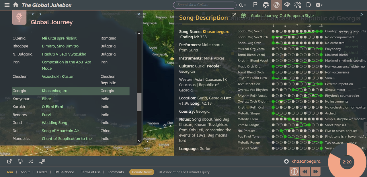The height and width of the screenshot is (177, 367).
Task: Click the Chechen culture name
Action: [x=20, y=77]
